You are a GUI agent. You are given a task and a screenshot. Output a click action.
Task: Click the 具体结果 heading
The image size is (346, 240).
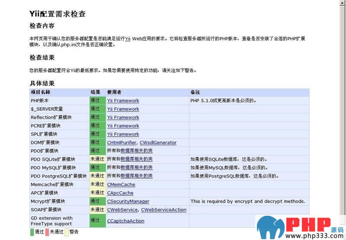[x=42, y=83]
